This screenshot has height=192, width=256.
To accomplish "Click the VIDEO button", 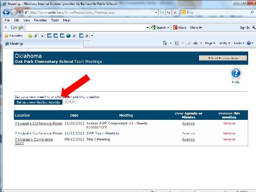I will coord(70,102).
